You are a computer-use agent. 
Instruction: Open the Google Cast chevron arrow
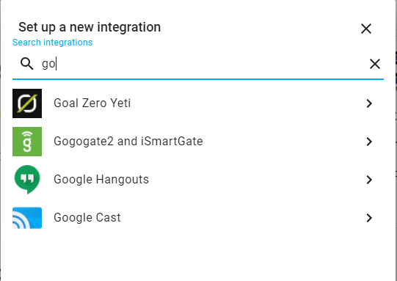[369, 218]
